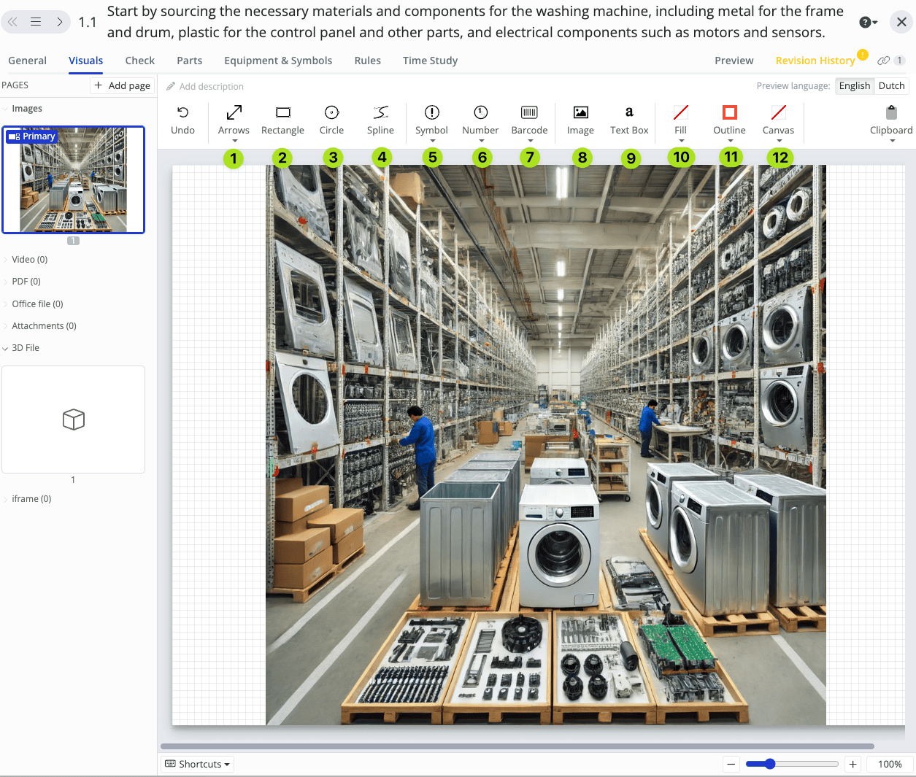916x777 pixels.
Task: Open the Symbol tool
Action: point(431,120)
